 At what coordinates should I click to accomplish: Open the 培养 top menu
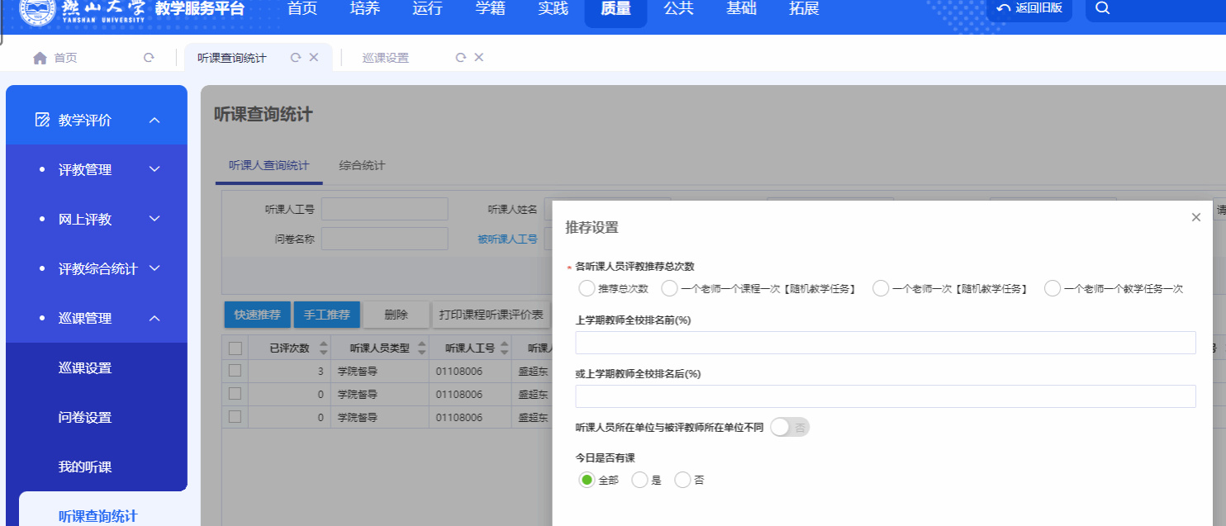pyautogui.click(x=364, y=9)
